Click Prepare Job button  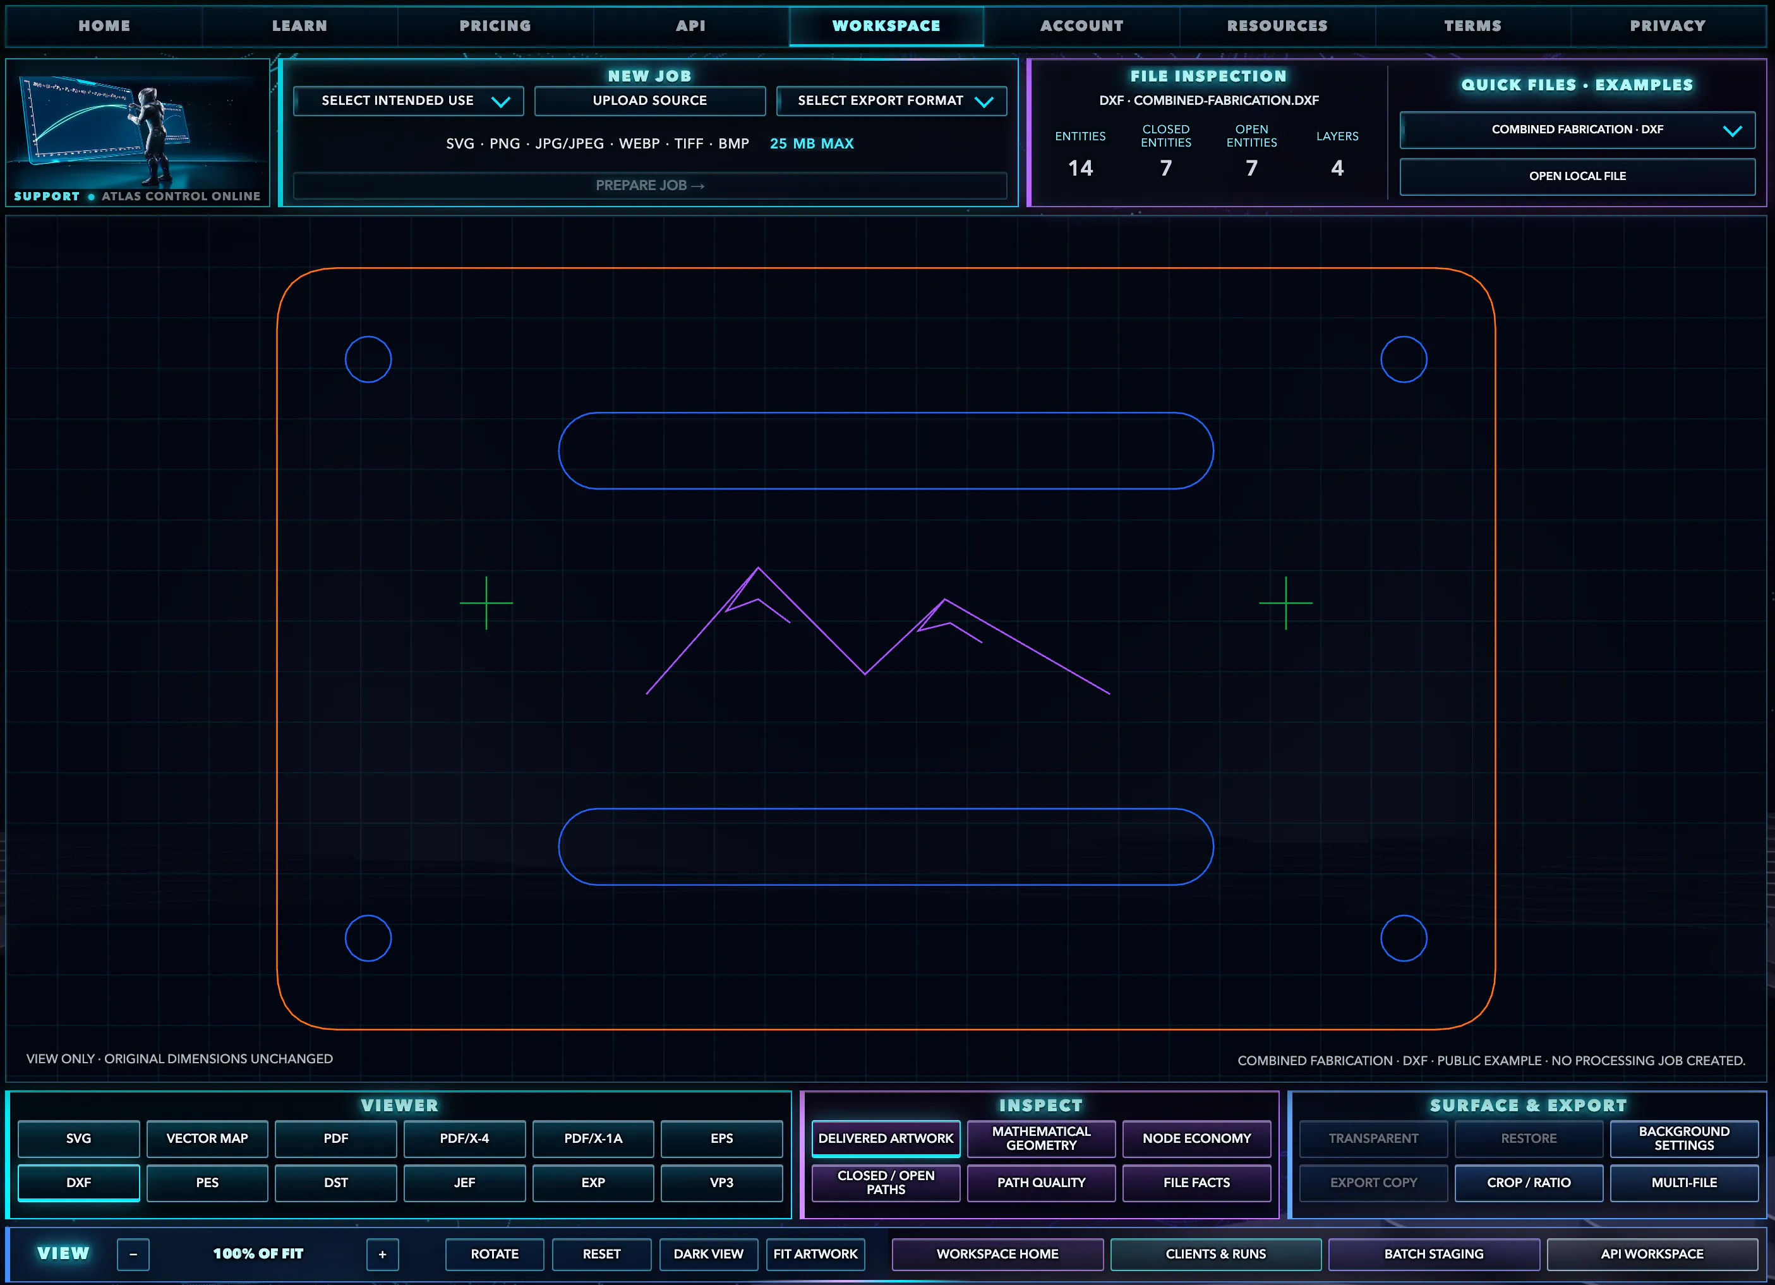coord(649,186)
